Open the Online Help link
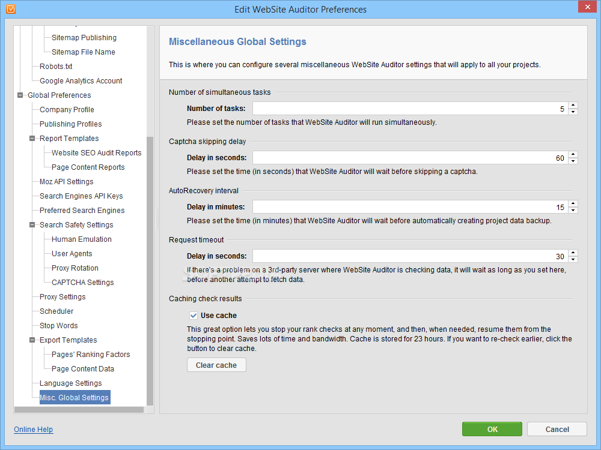Screen dimensions: 601x450 [x=33, y=430]
